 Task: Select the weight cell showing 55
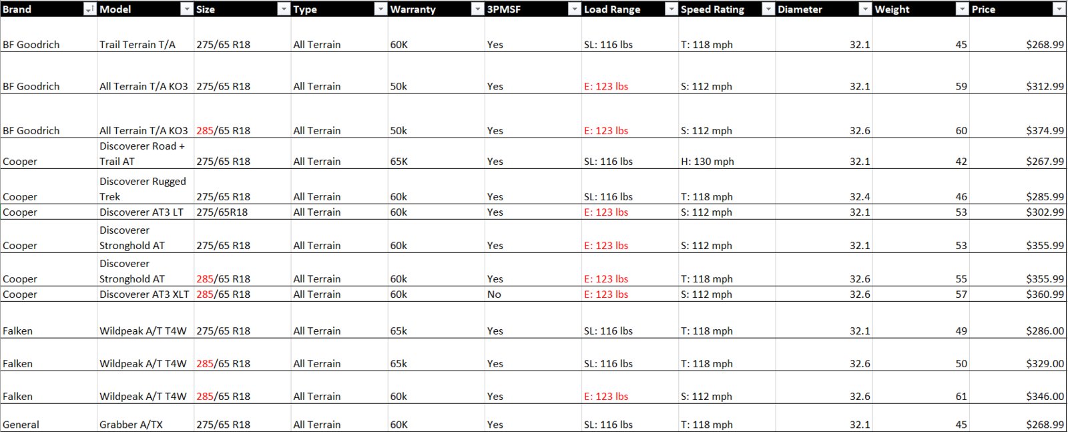tap(920, 270)
